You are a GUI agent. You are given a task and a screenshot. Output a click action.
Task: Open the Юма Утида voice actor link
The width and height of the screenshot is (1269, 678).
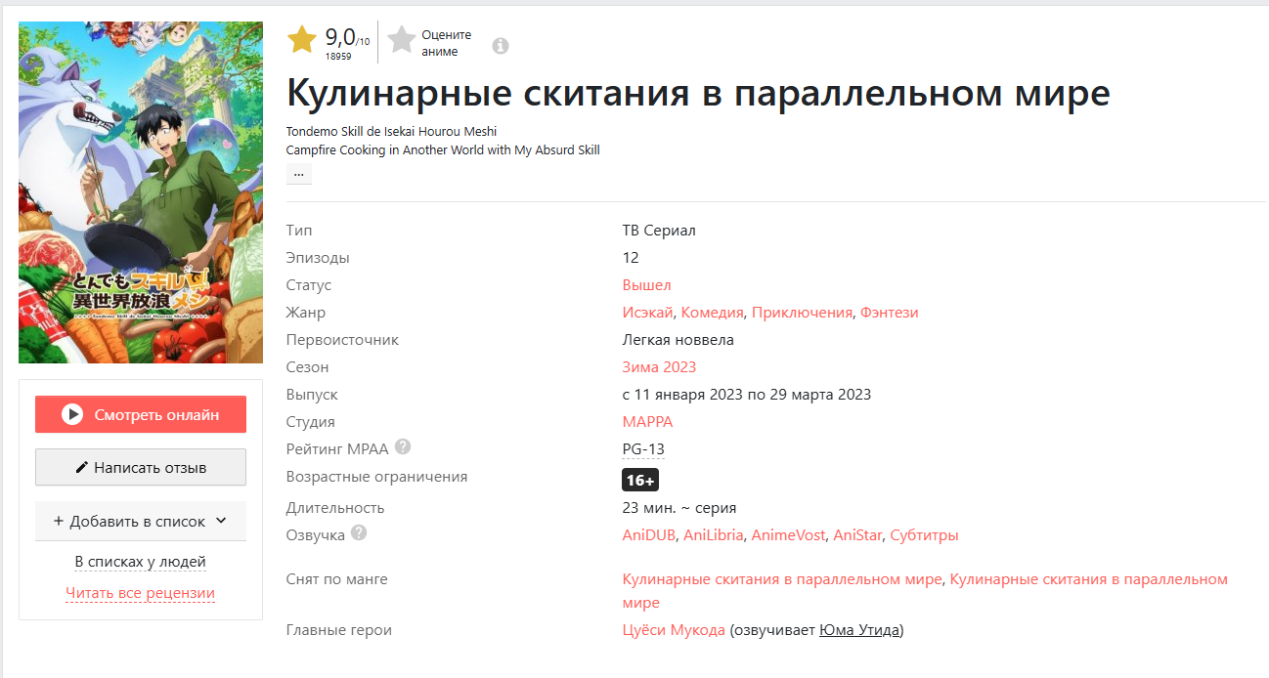[x=859, y=630]
